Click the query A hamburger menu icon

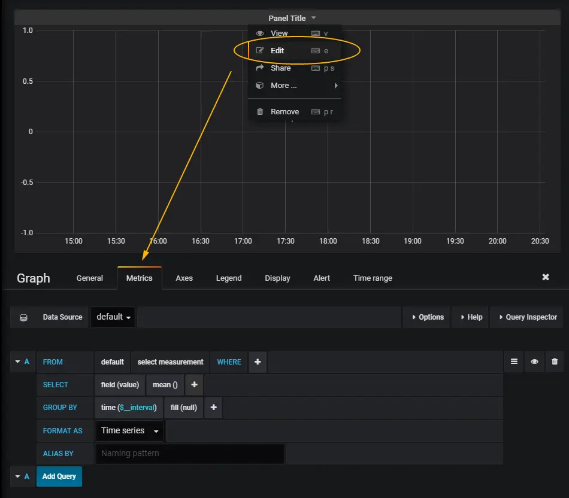[x=514, y=362]
